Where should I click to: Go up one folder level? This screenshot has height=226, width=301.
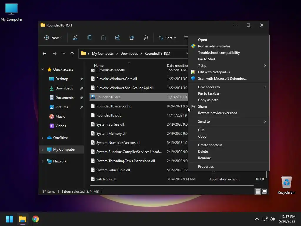72,54
